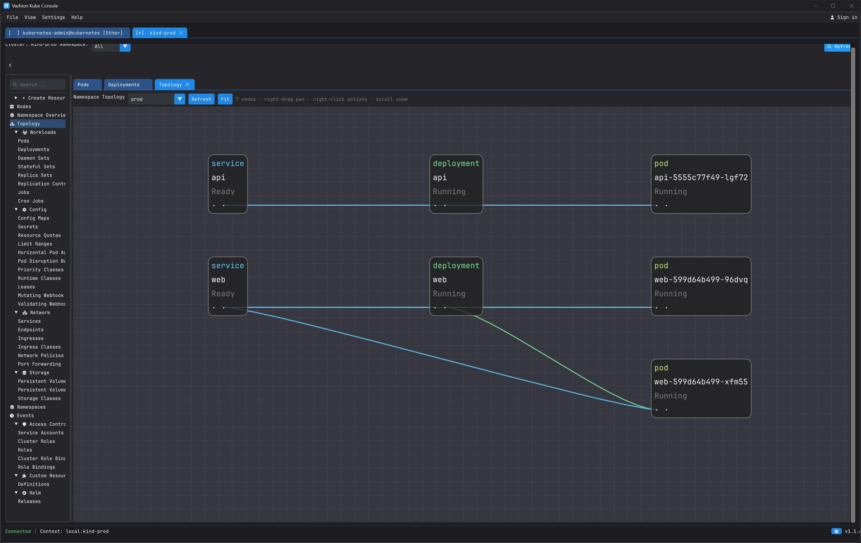The height and width of the screenshot is (543, 861).
Task: Click the Config gear icon in the sidebar
Action: click(x=24, y=209)
